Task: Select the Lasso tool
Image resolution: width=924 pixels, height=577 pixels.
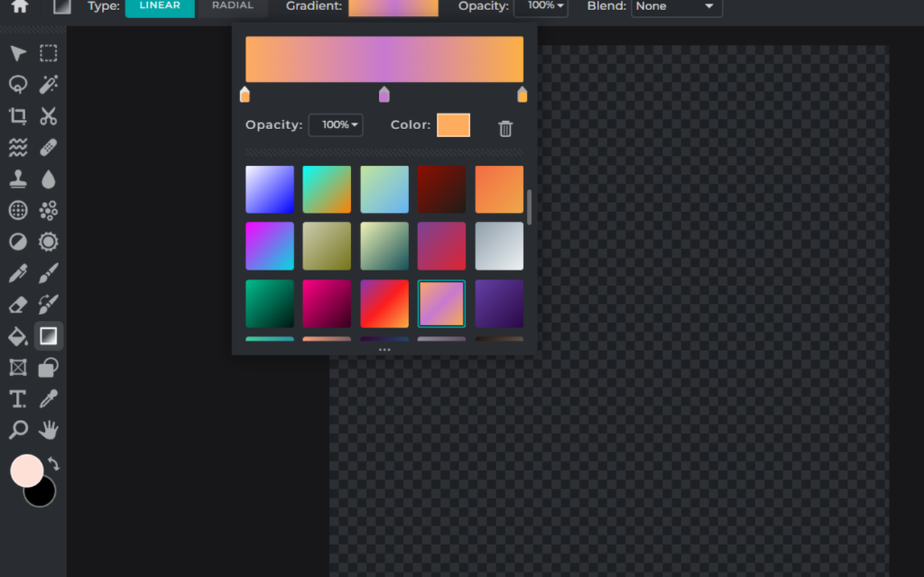Action: pyautogui.click(x=18, y=84)
